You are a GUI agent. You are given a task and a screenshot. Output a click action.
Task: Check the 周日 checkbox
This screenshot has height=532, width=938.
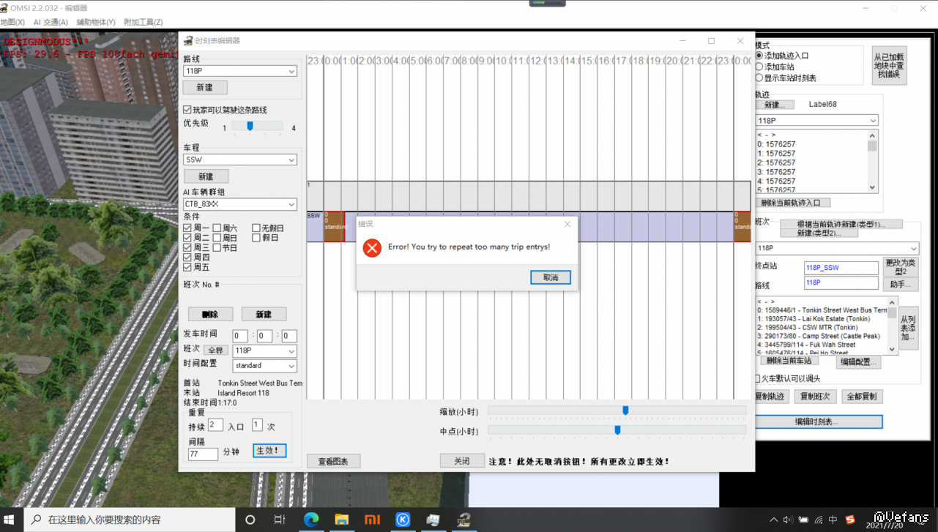pyautogui.click(x=217, y=238)
